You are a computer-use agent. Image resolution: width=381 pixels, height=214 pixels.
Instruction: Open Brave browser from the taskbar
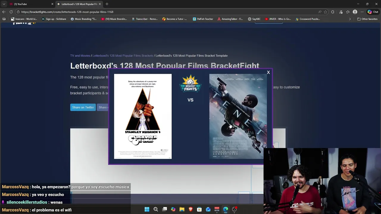(x=190, y=209)
